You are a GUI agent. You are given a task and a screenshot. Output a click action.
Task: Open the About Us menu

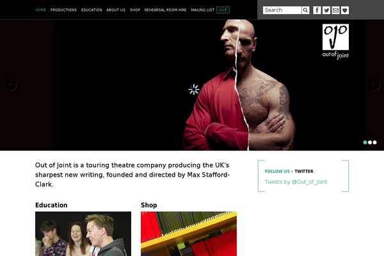(116, 10)
